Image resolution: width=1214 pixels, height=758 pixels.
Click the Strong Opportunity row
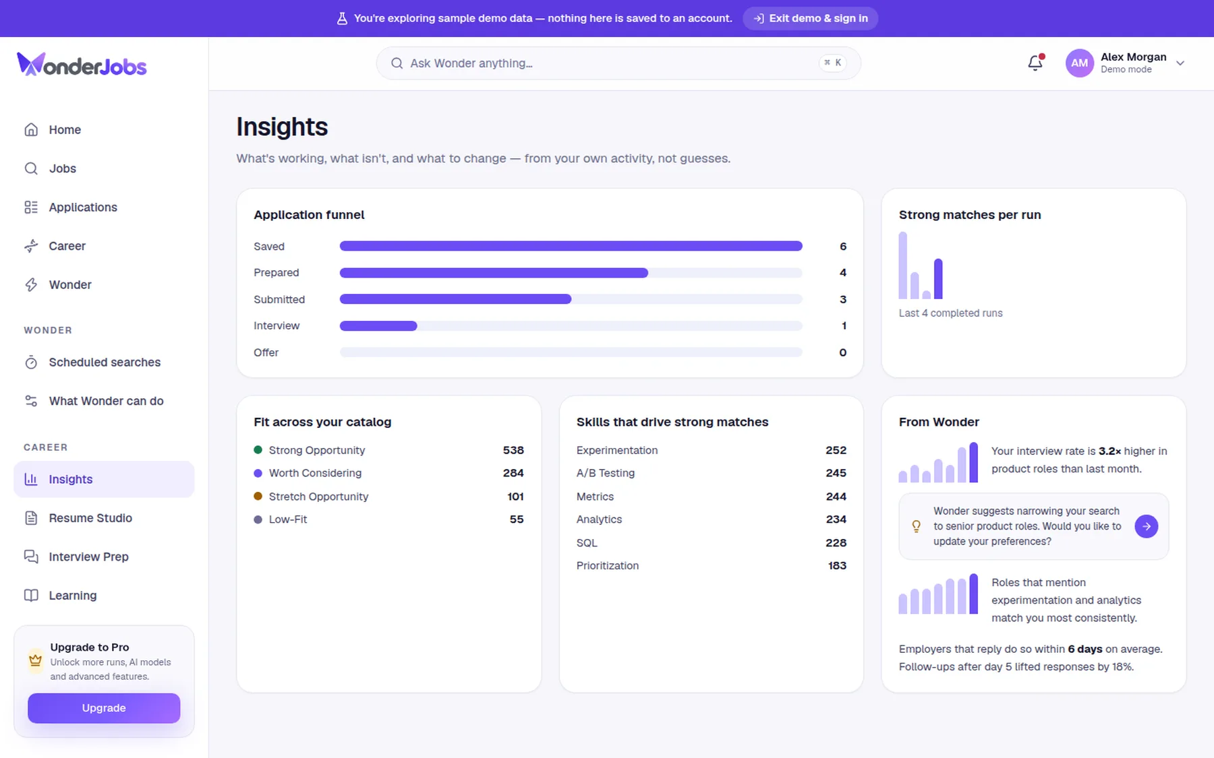click(388, 450)
